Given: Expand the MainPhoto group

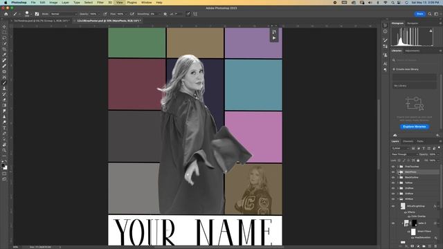Looking at the screenshot, I should click(398, 172).
